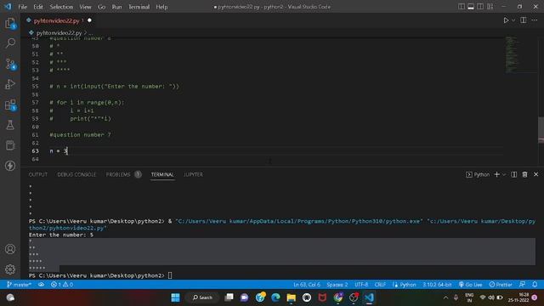Open the Selection menu
The image size is (544, 306).
(x=61, y=7)
